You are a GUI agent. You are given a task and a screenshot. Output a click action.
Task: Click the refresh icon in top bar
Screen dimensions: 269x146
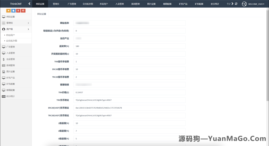pos(236,4)
